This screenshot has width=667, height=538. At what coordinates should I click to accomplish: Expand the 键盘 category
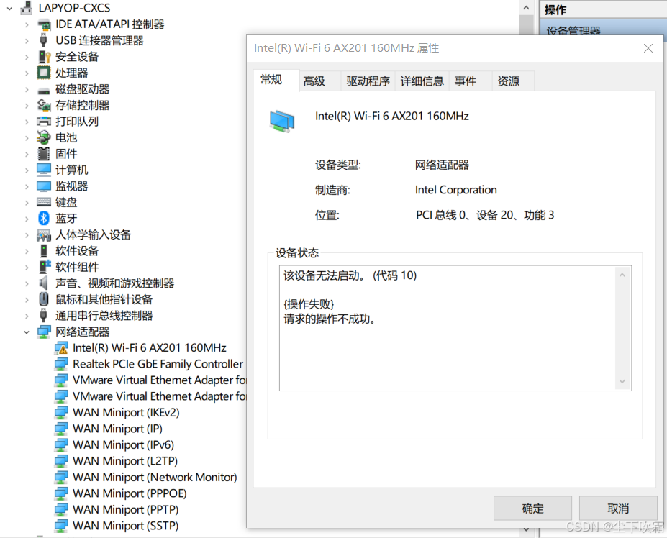click(x=27, y=202)
